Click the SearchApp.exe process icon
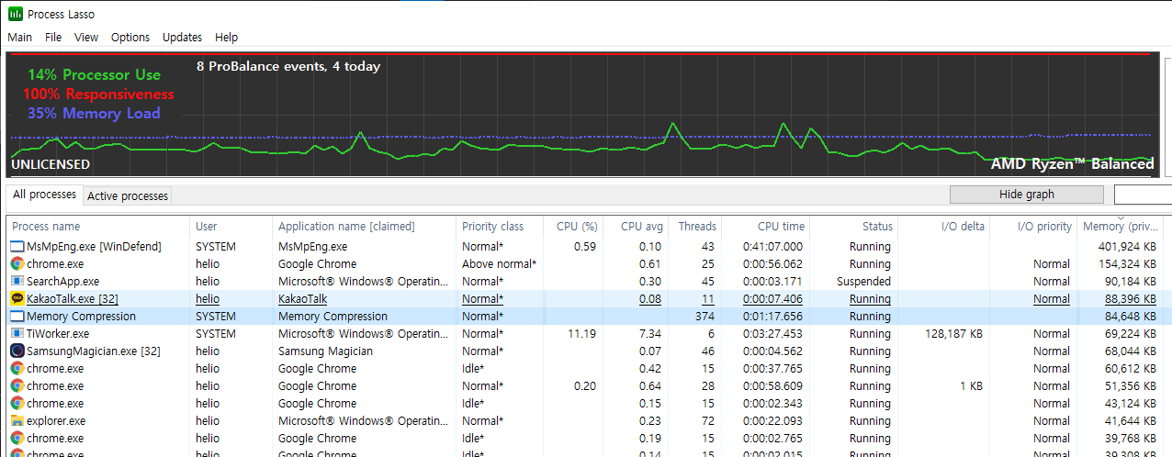 pos(17,281)
